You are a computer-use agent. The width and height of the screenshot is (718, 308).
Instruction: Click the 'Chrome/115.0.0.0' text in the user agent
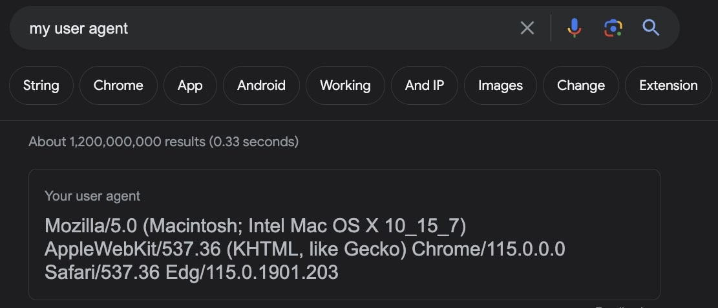click(489, 249)
